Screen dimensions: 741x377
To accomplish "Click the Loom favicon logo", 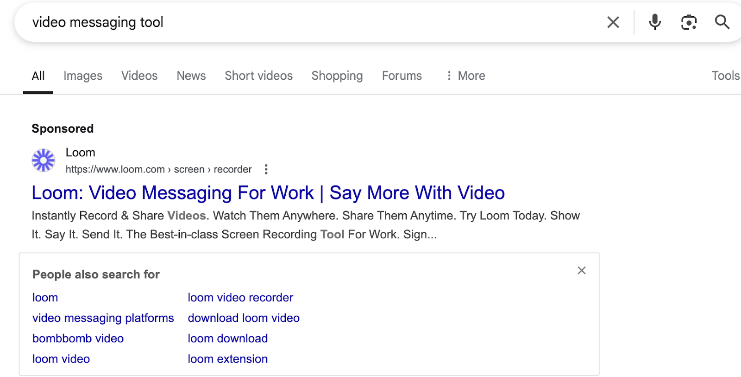I will [x=43, y=160].
